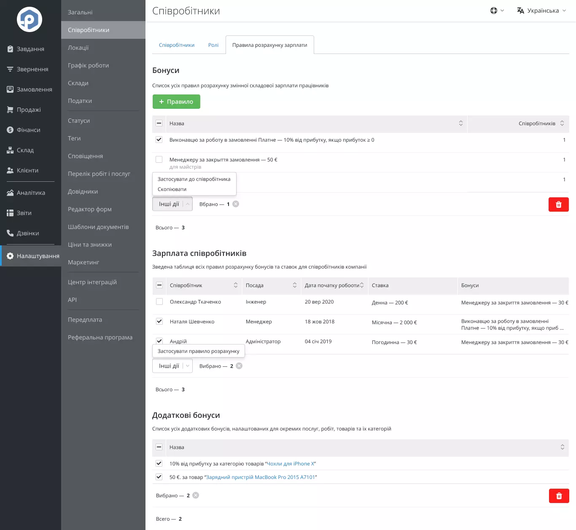This screenshot has width=576, height=530.
Task: Uncheck the '50 €. за товар' bonus row
Action: (x=159, y=477)
